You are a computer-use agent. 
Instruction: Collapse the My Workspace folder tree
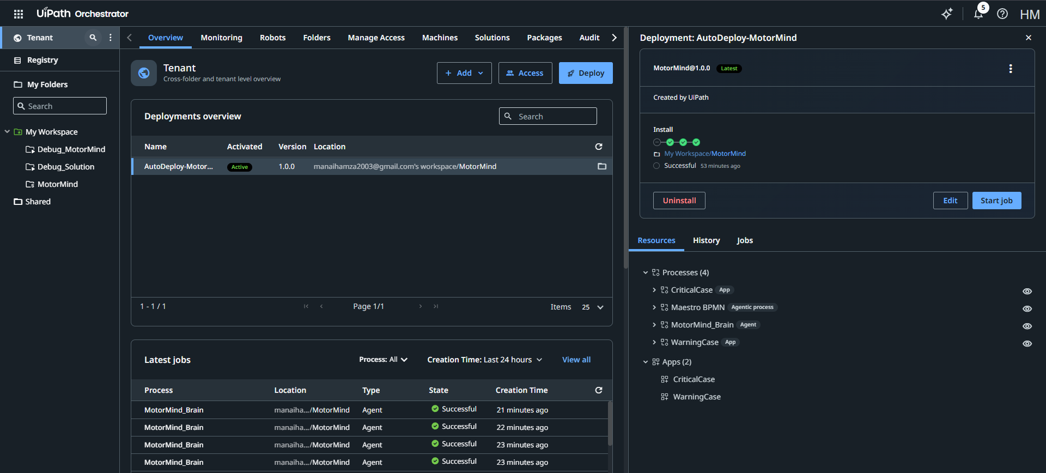7,132
